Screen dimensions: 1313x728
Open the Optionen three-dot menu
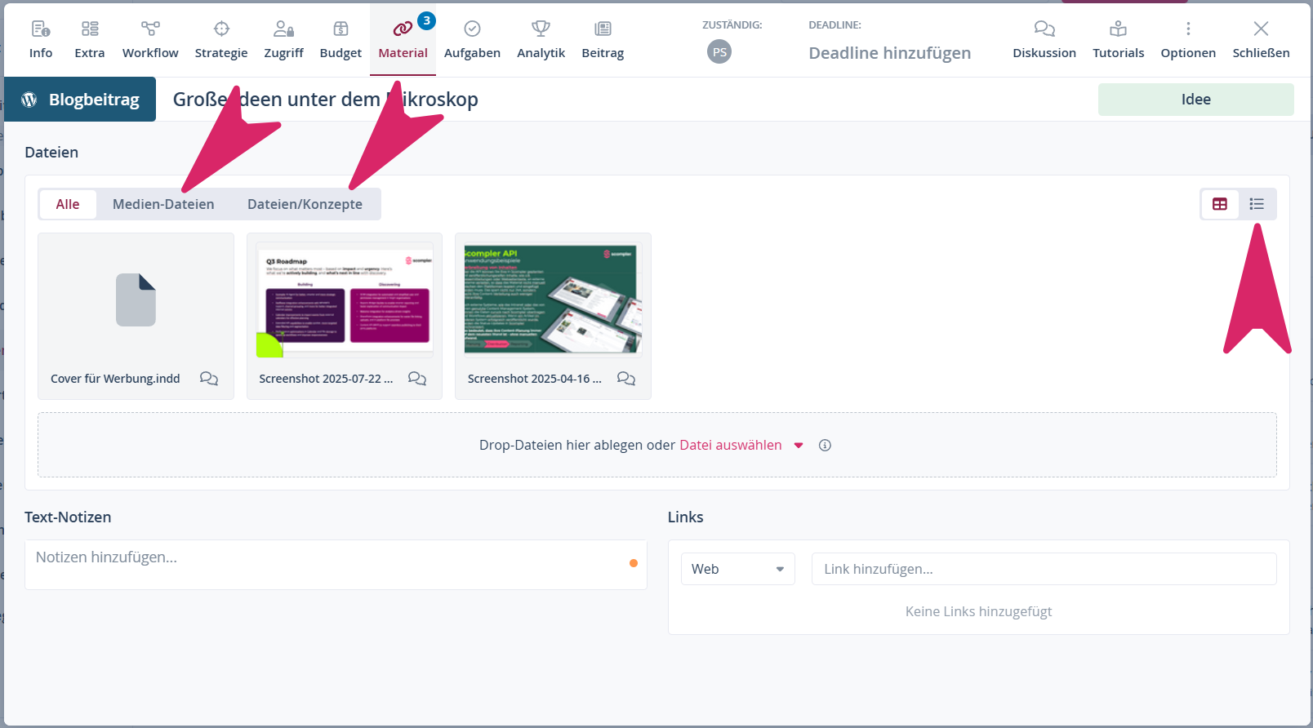tap(1188, 29)
